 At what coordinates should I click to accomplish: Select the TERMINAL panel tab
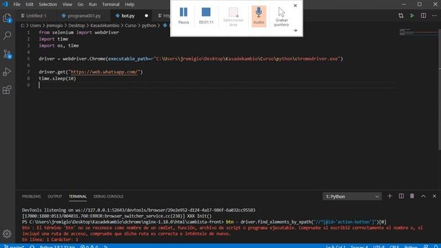pyautogui.click(x=78, y=196)
